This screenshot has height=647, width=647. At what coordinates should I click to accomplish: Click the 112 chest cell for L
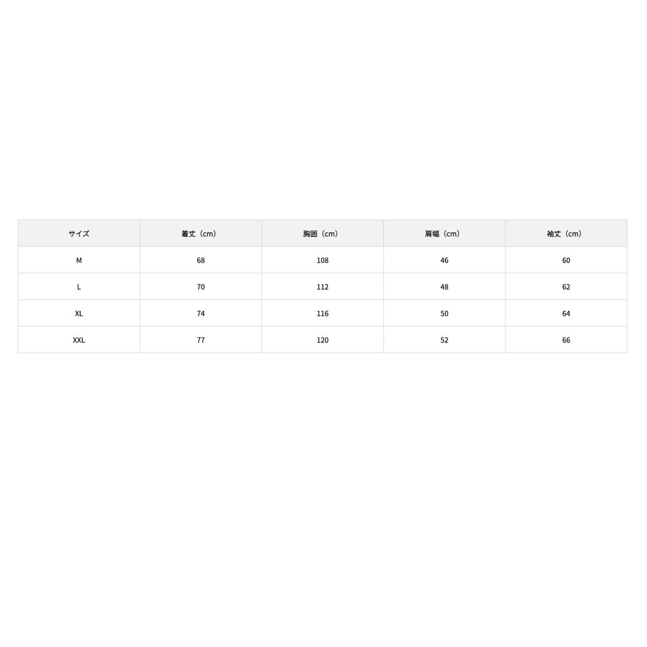pyautogui.click(x=323, y=287)
